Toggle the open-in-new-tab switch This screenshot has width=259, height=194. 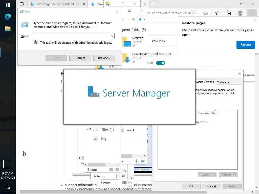pyautogui.click(x=161, y=63)
